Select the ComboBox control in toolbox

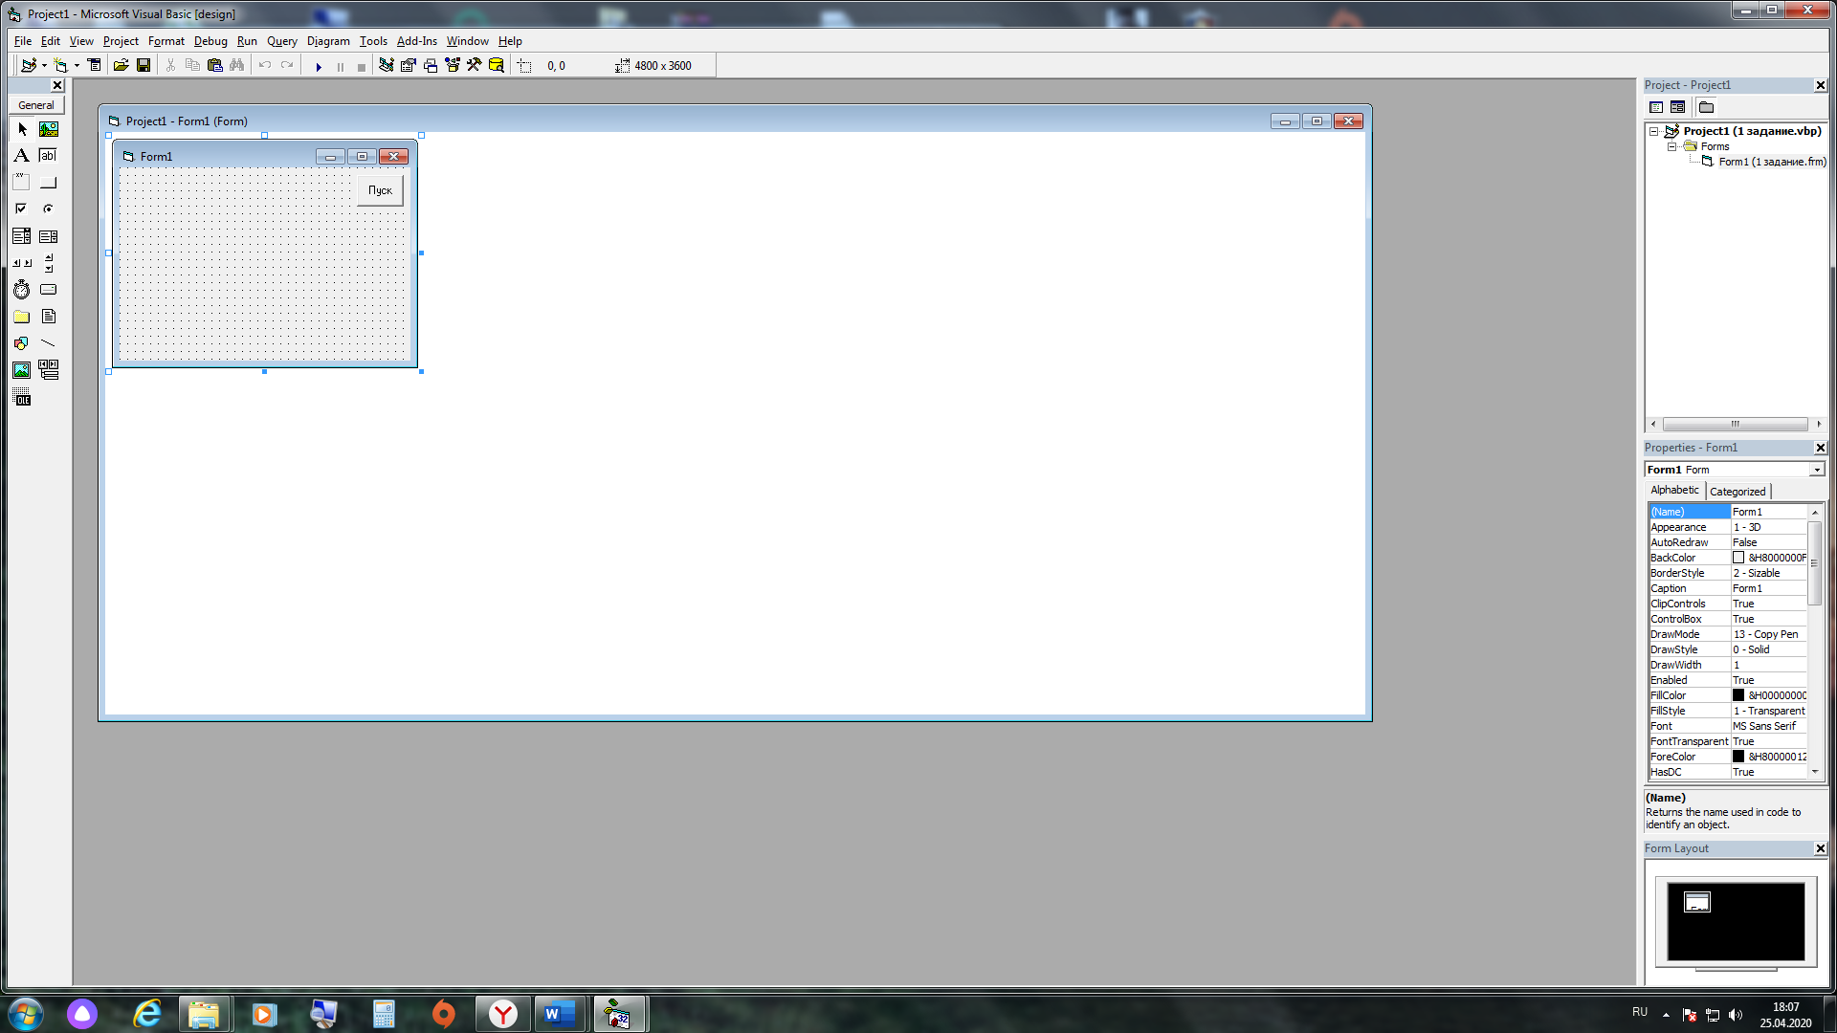coord(22,236)
